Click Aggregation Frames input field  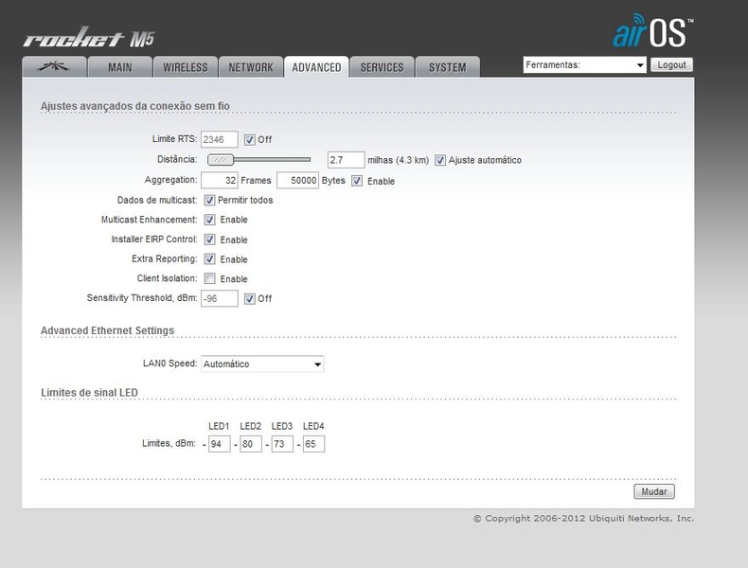pos(219,180)
